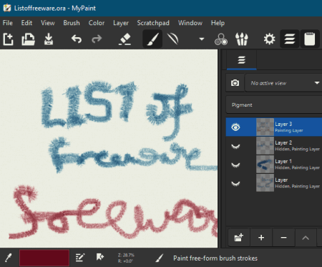This screenshot has width=322, height=267.
Task: Select the Layer 1 thumbnail
Action: [265, 165]
